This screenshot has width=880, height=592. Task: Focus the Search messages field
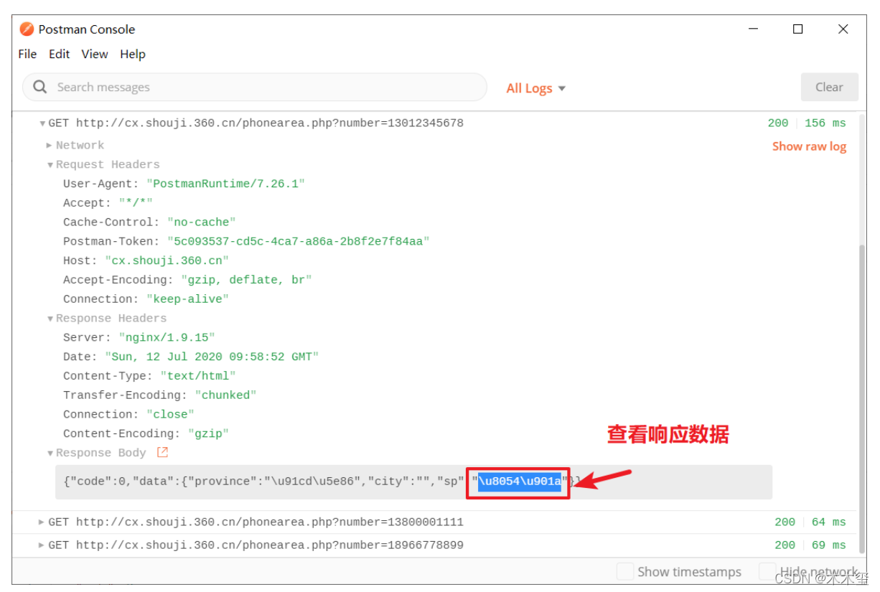coord(255,87)
